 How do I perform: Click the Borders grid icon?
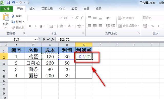coord(51,26)
